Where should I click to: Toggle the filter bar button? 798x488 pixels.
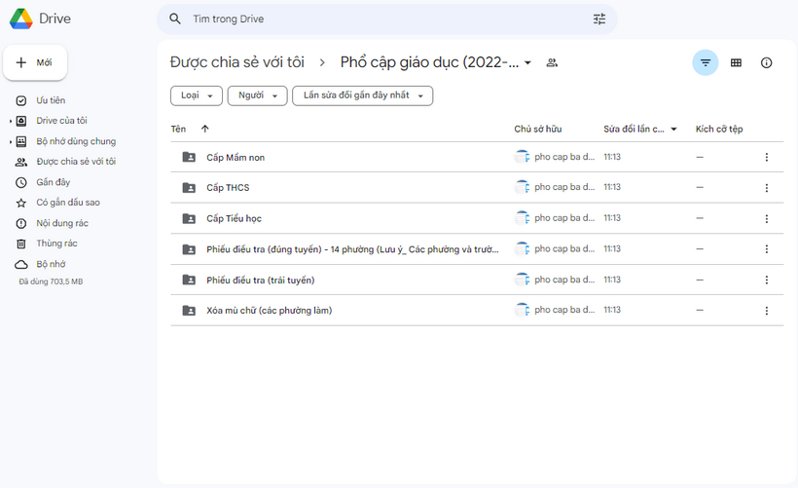(x=706, y=62)
